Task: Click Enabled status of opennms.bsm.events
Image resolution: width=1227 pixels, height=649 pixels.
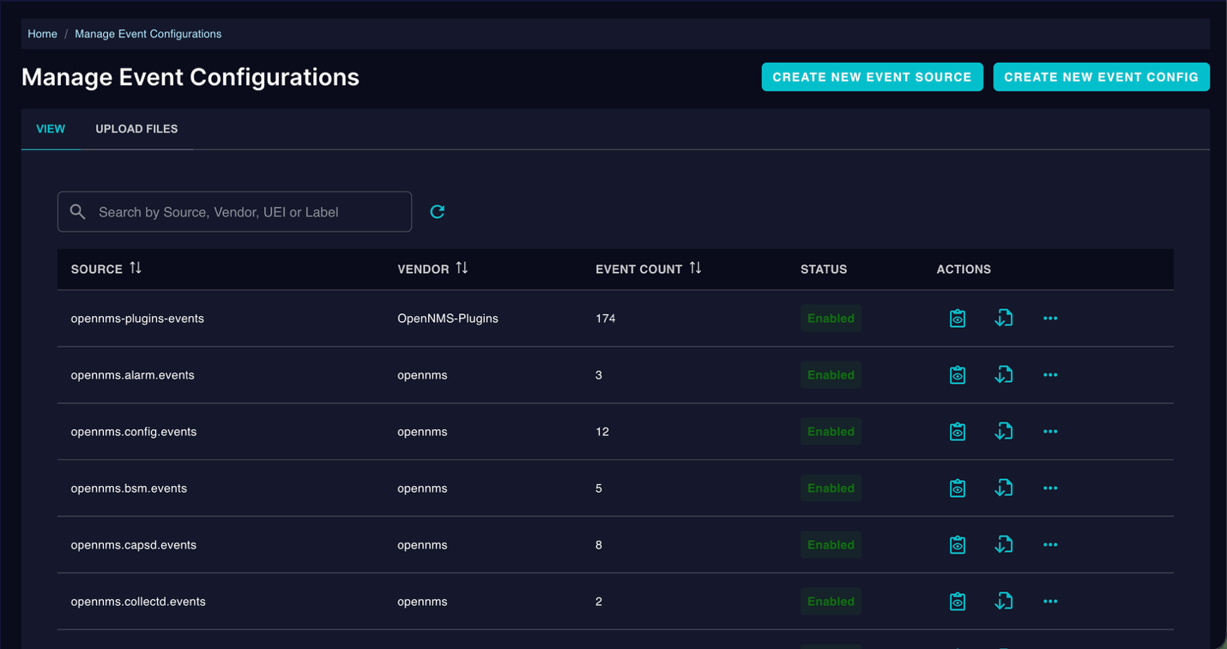Action: coord(831,488)
